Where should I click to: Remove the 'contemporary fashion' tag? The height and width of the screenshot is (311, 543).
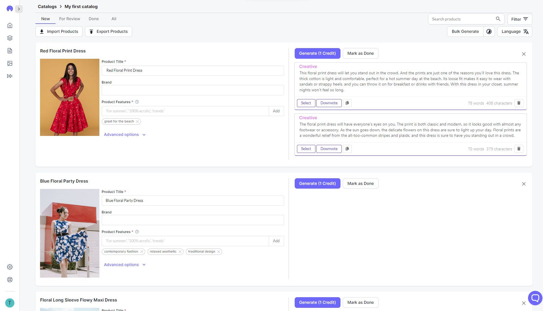click(142, 252)
